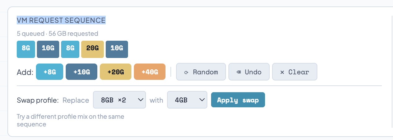Click the 'Add:' label
Viewport: 393px width, 140px height.
point(25,72)
